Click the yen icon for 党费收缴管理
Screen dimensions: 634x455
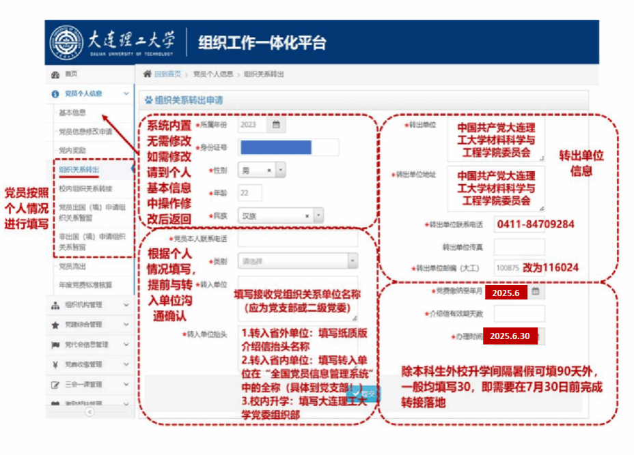click(x=55, y=364)
